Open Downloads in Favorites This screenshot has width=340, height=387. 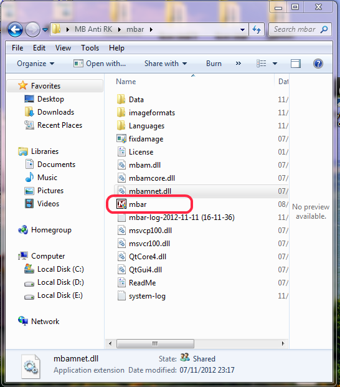(x=55, y=112)
